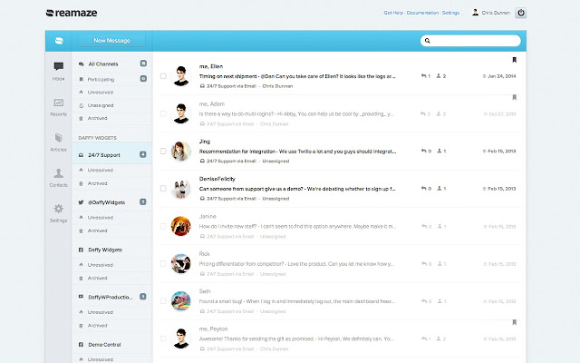Image resolution: width=580 pixels, height=363 pixels.
Task: Click the power logout icon
Action: pos(521,13)
